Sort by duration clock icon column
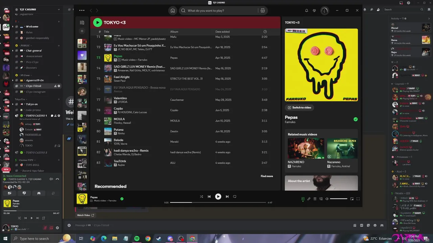This screenshot has width=433, height=243. coord(265,32)
